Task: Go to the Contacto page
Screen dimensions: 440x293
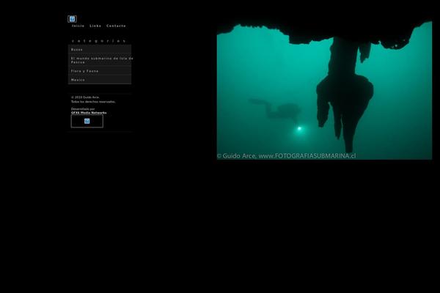Action: coord(116,26)
